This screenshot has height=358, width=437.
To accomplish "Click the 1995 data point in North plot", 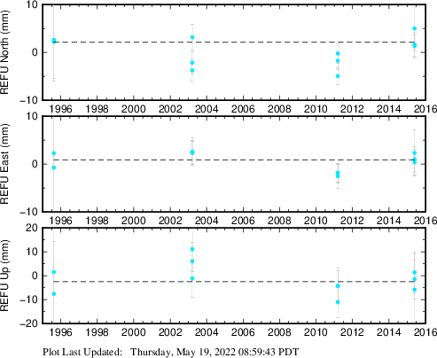I will pyautogui.click(x=54, y=41).
